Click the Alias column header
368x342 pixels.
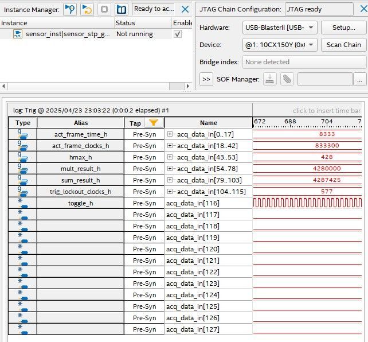tap(81, 123)
